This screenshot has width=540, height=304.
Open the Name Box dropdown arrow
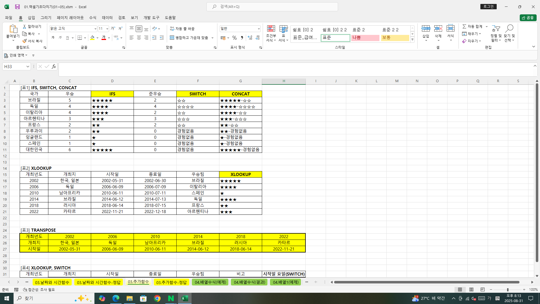tap(28, 66)
